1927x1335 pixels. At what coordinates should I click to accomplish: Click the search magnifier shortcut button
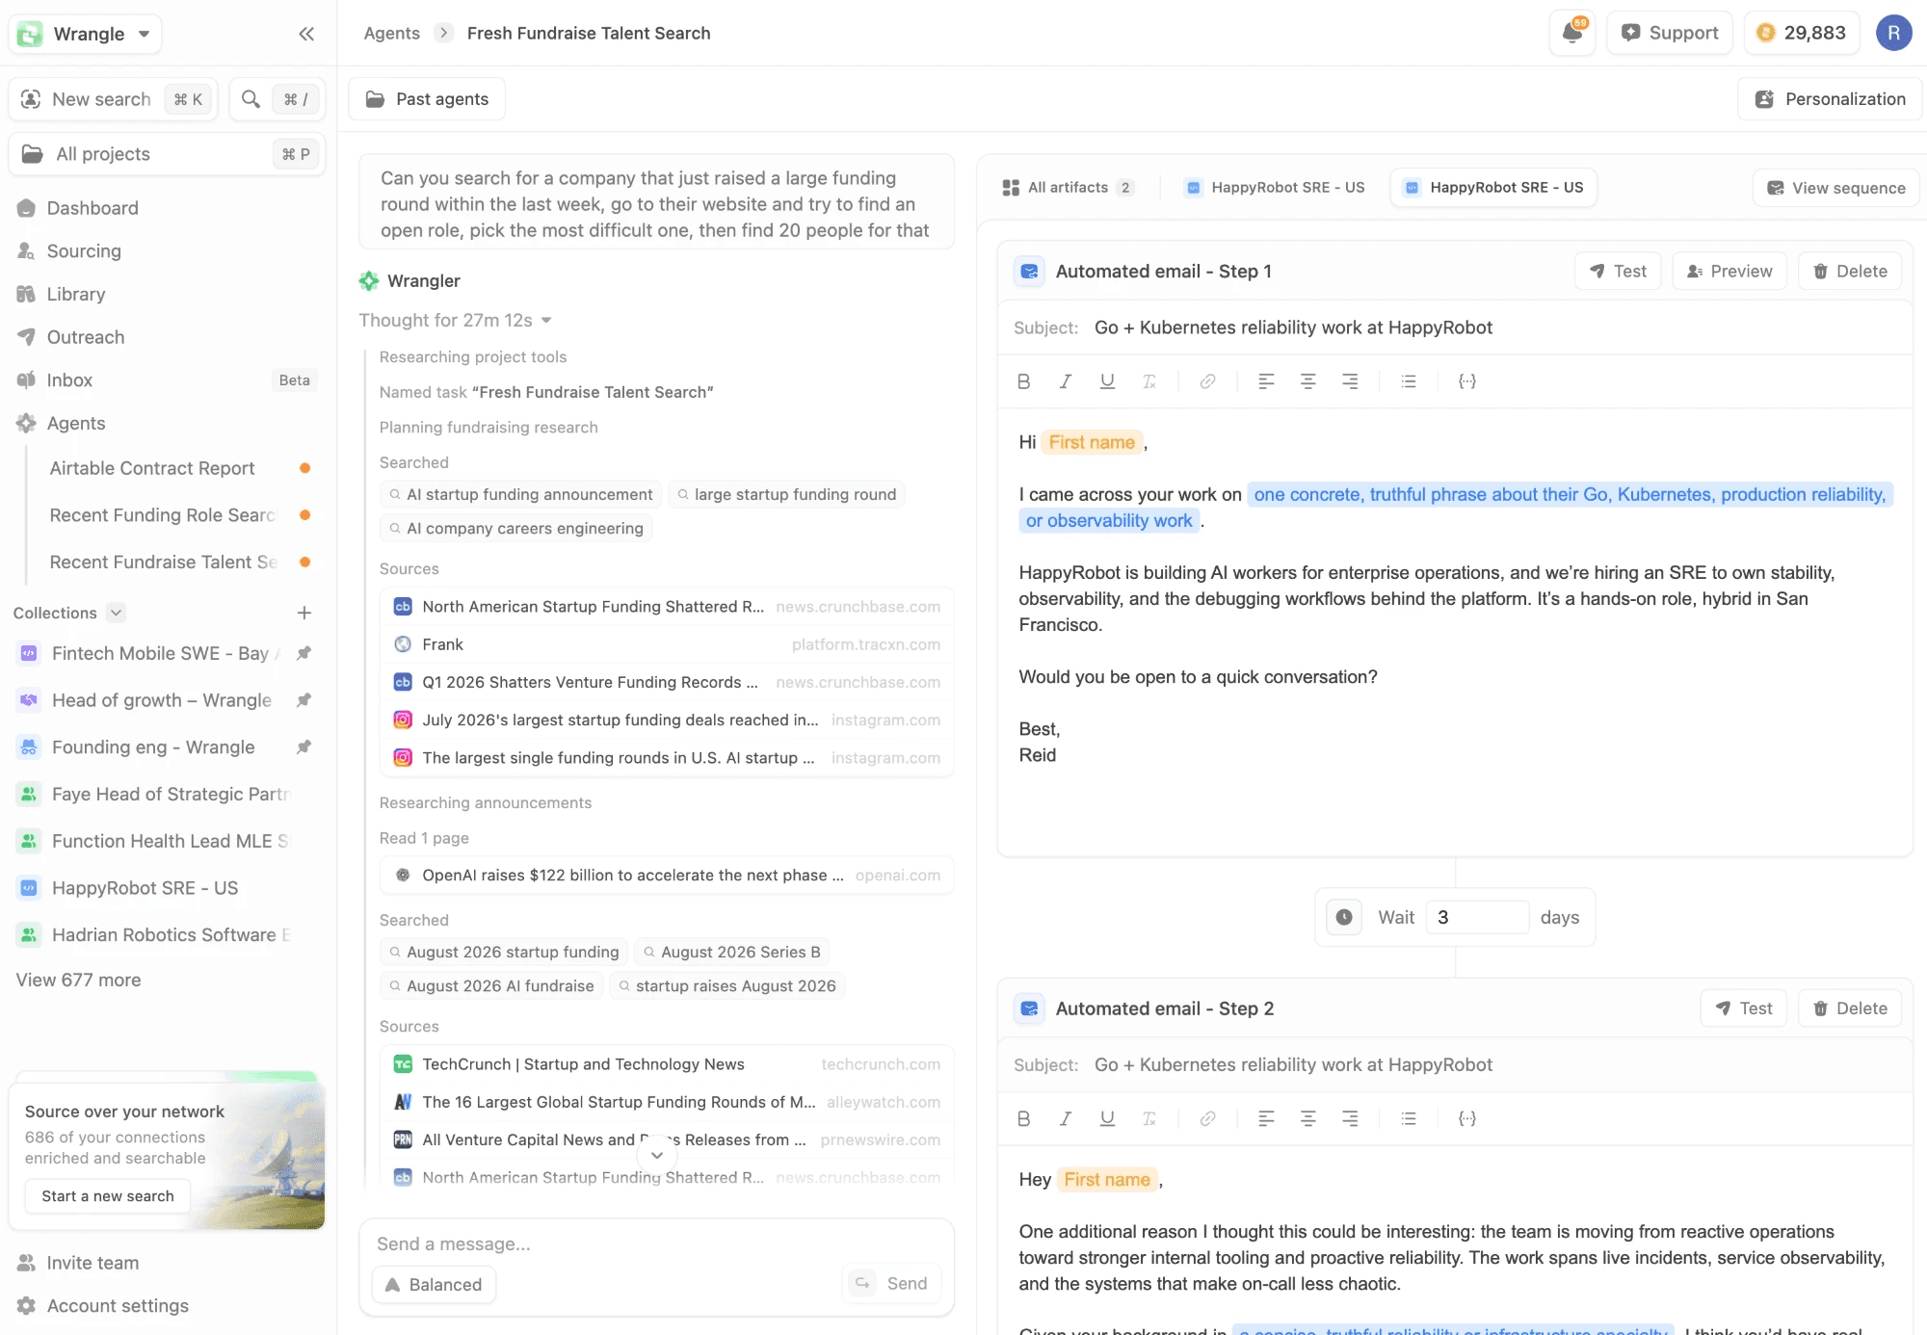point(277,99)
